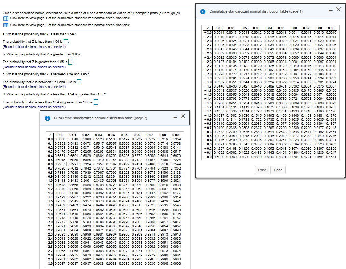346x269 pixels.
Task: Click the Print button
Action: click(262, 170)
